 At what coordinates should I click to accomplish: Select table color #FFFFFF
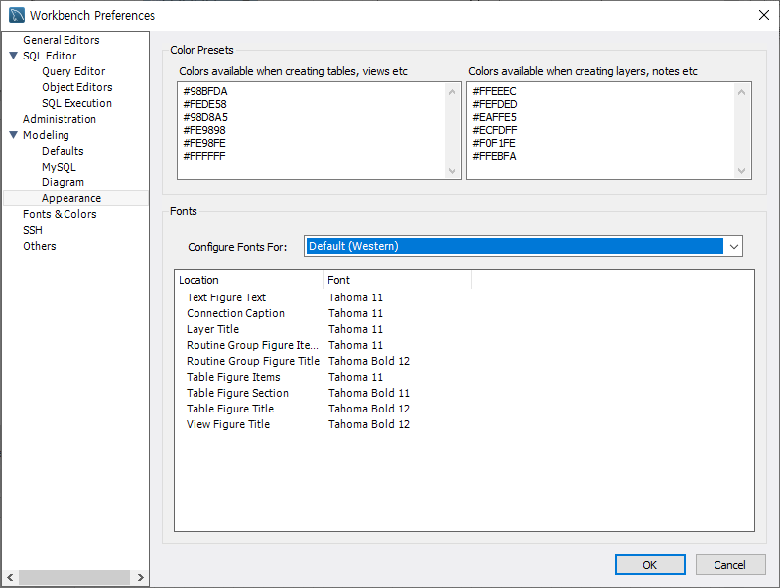[x=204, y=157]
